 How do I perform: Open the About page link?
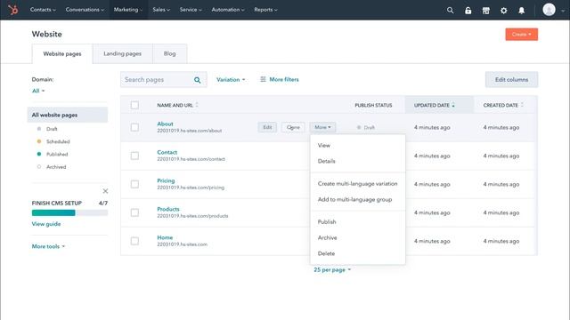click(x=165, y=124)
